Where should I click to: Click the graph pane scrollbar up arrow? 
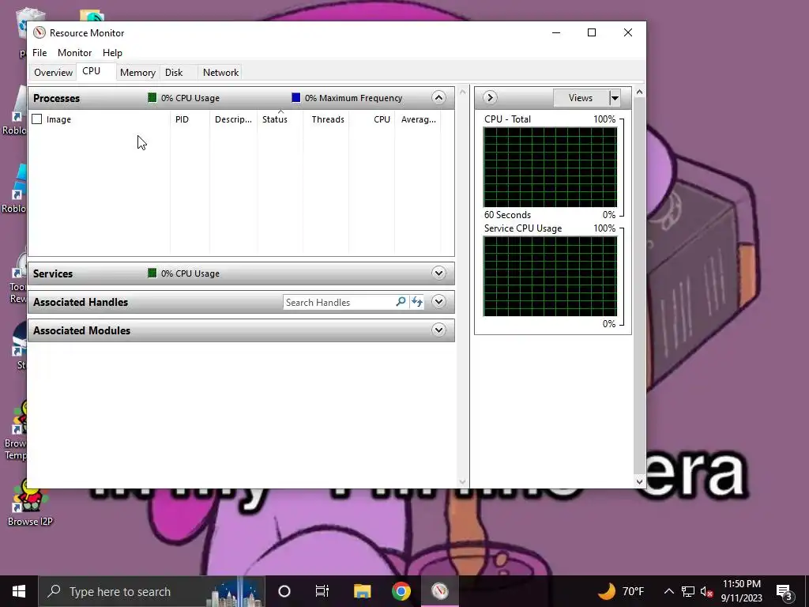(x=640, y=92)
